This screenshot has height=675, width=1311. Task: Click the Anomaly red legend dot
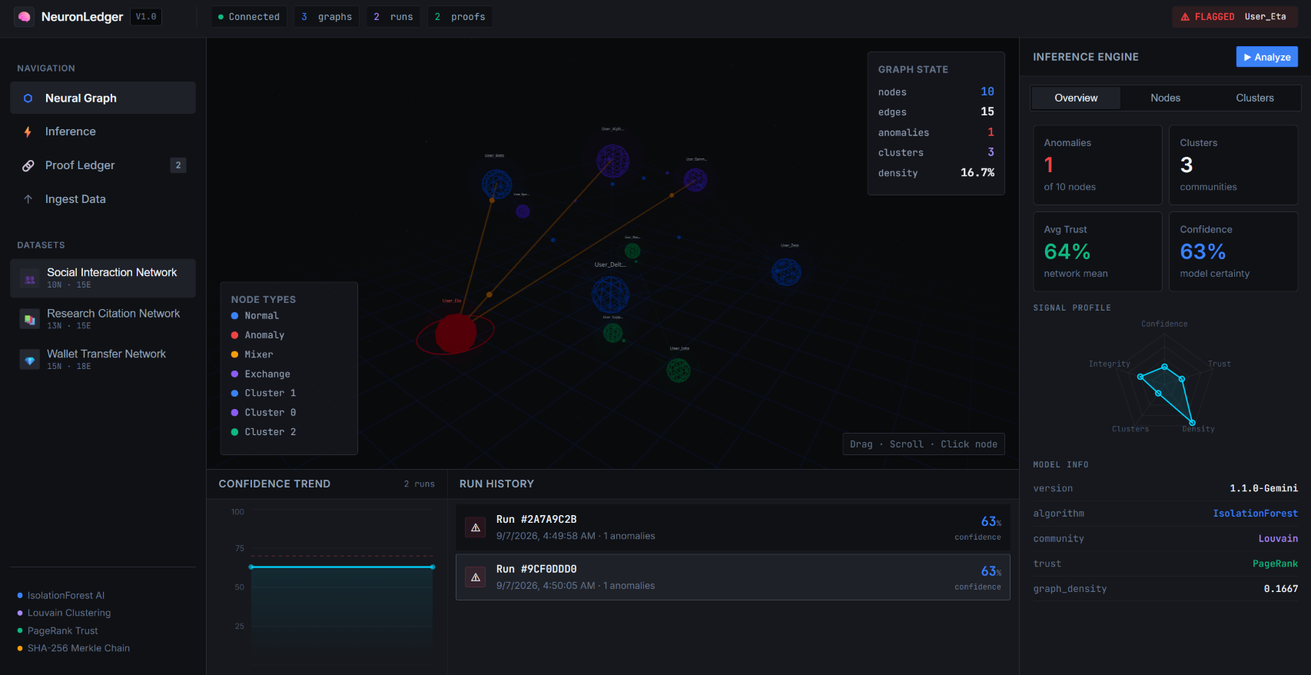(x=234, y=335)
